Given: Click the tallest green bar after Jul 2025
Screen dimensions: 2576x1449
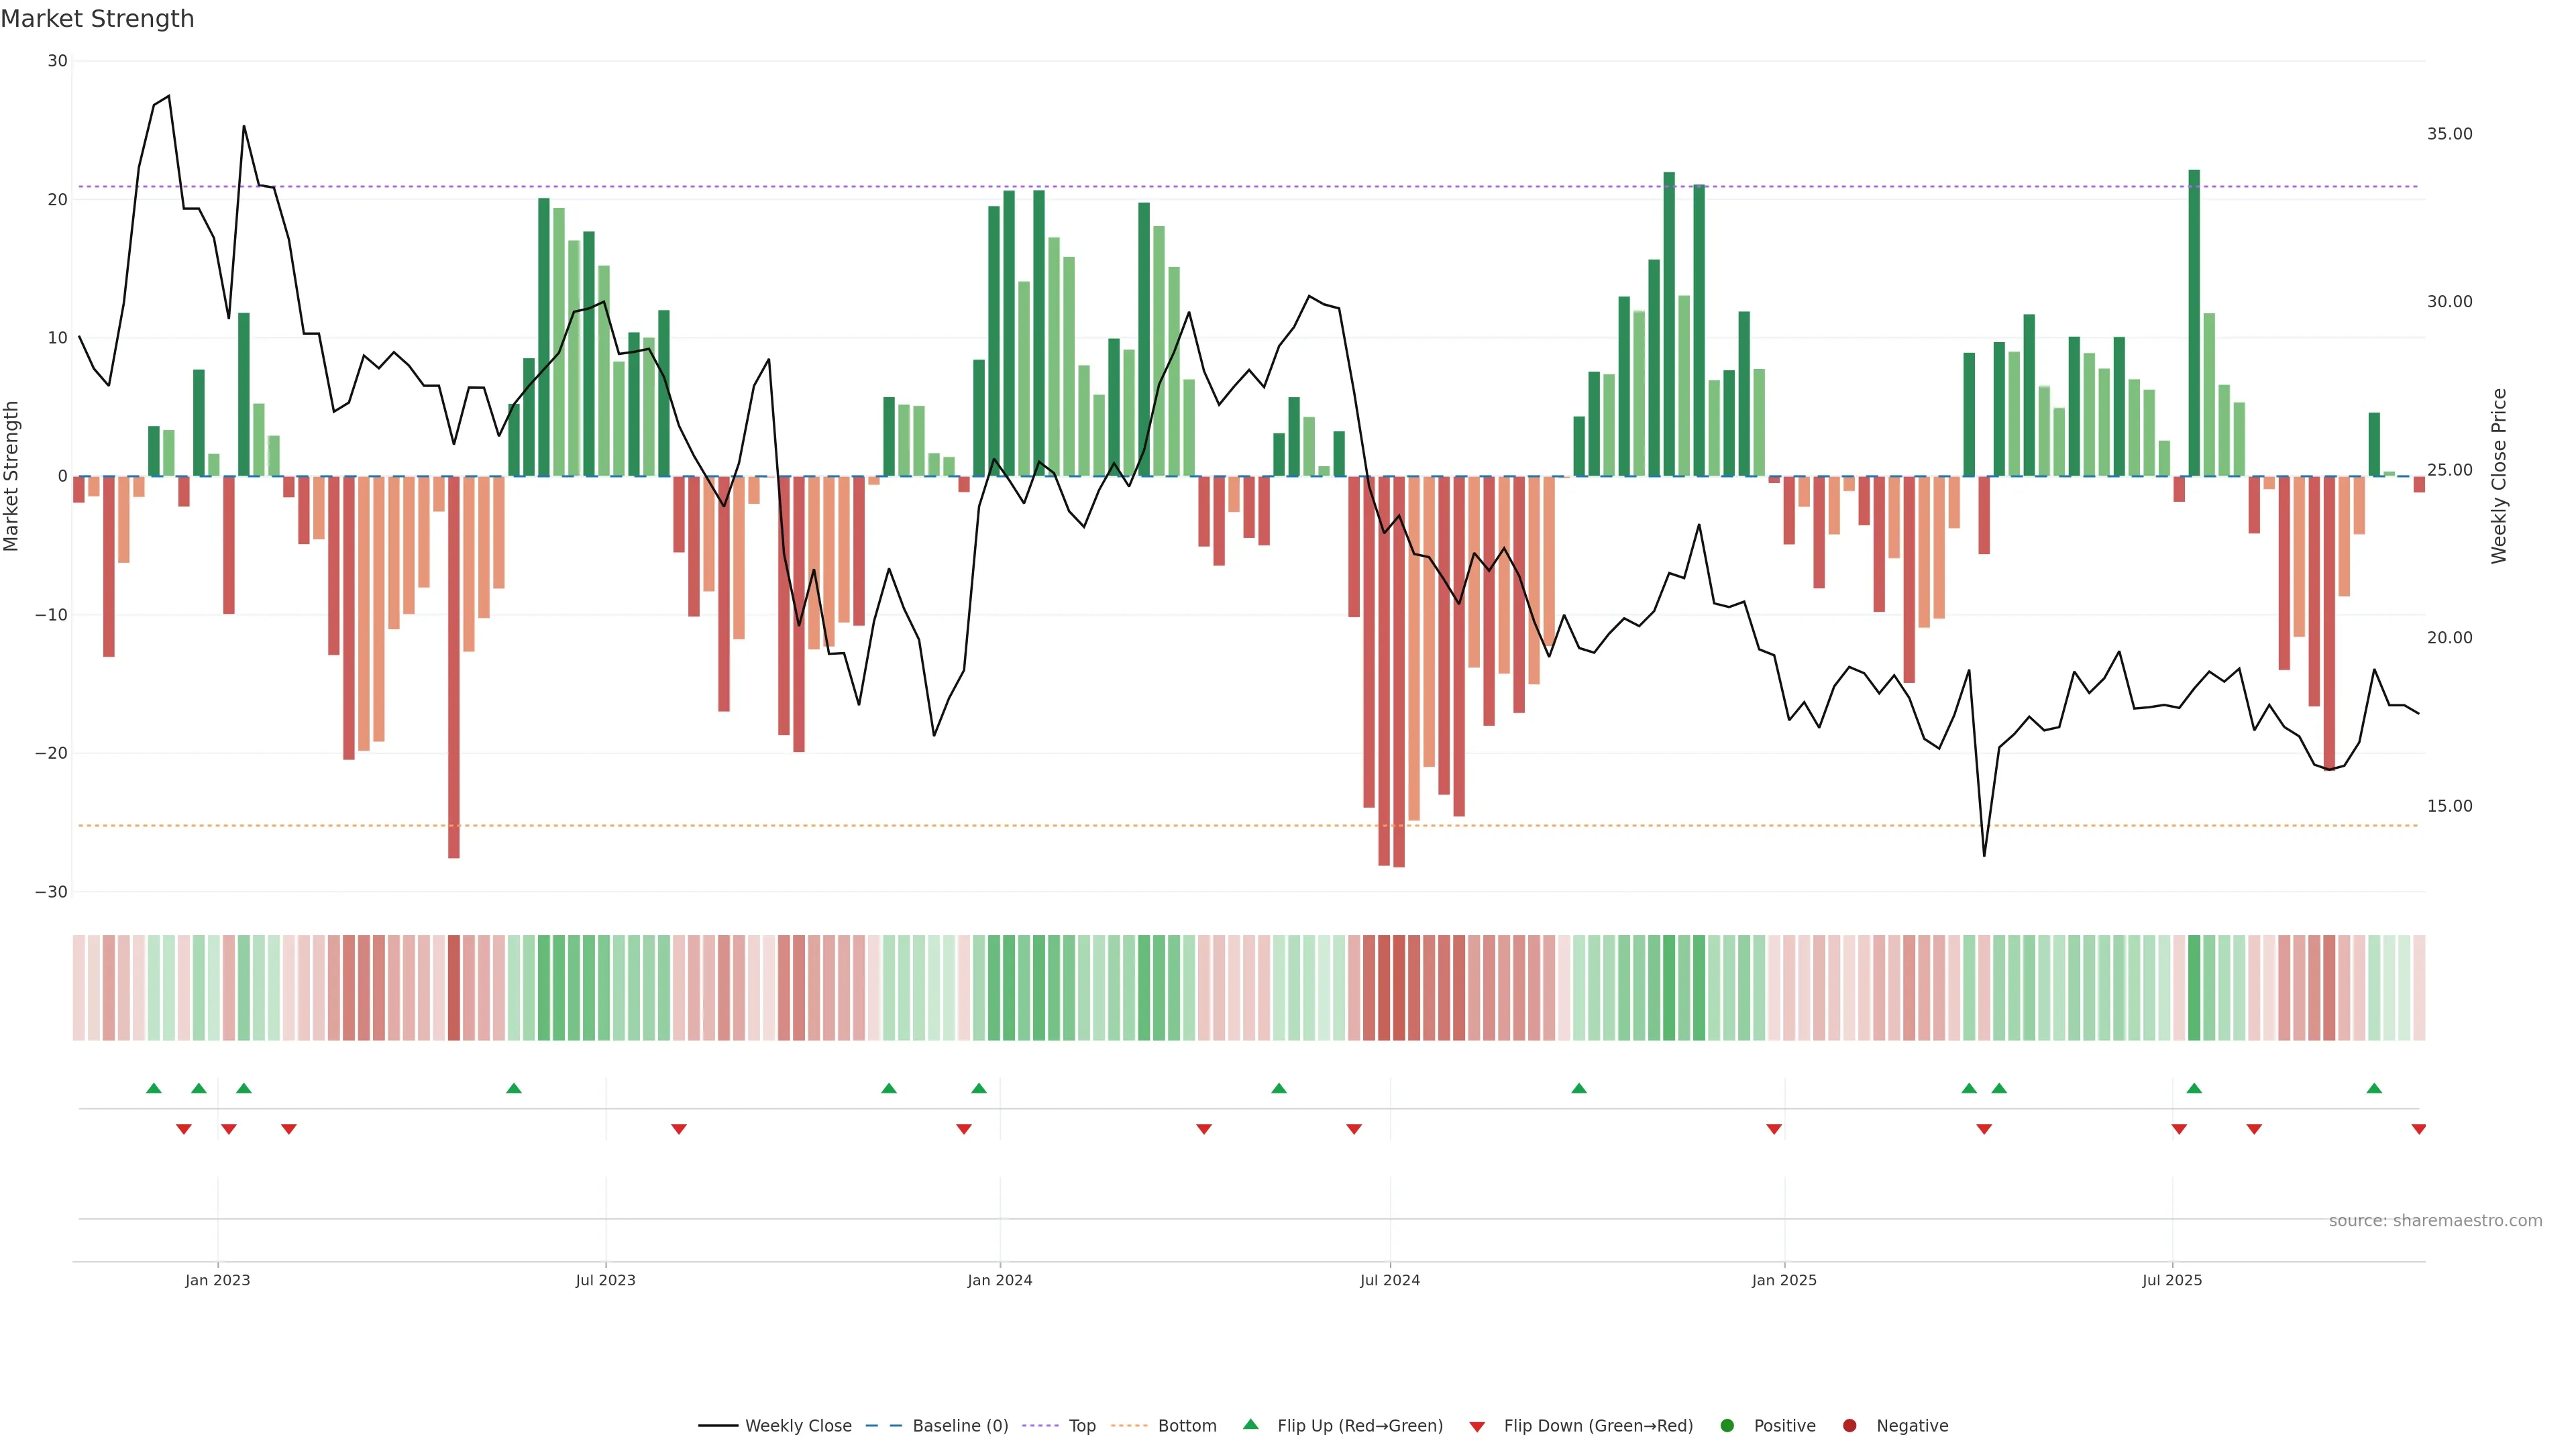Looking at the screenshot, I should (x=2194, y=322).
